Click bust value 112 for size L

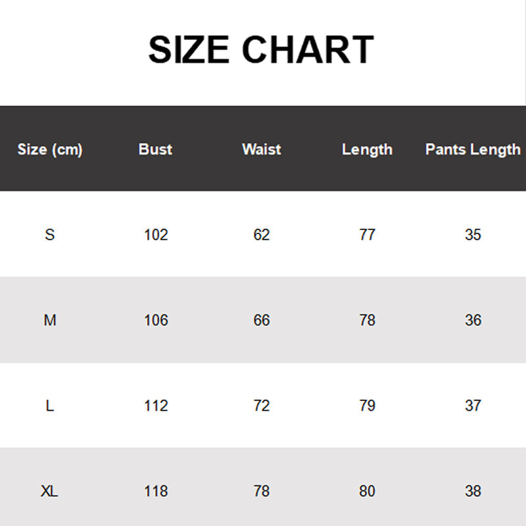click(156, 406)
